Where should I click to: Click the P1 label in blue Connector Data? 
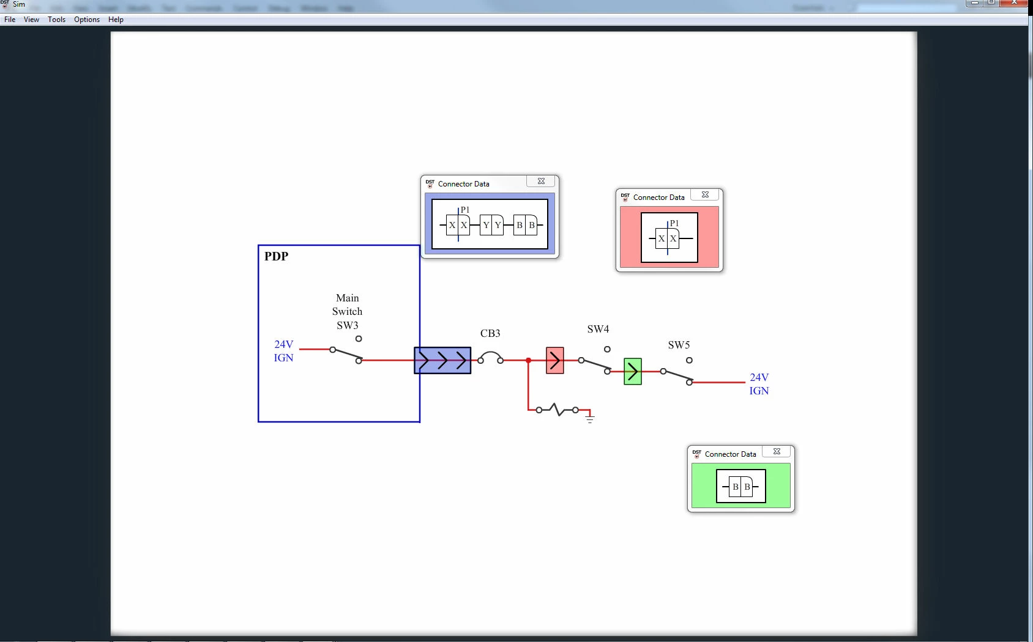465,210
